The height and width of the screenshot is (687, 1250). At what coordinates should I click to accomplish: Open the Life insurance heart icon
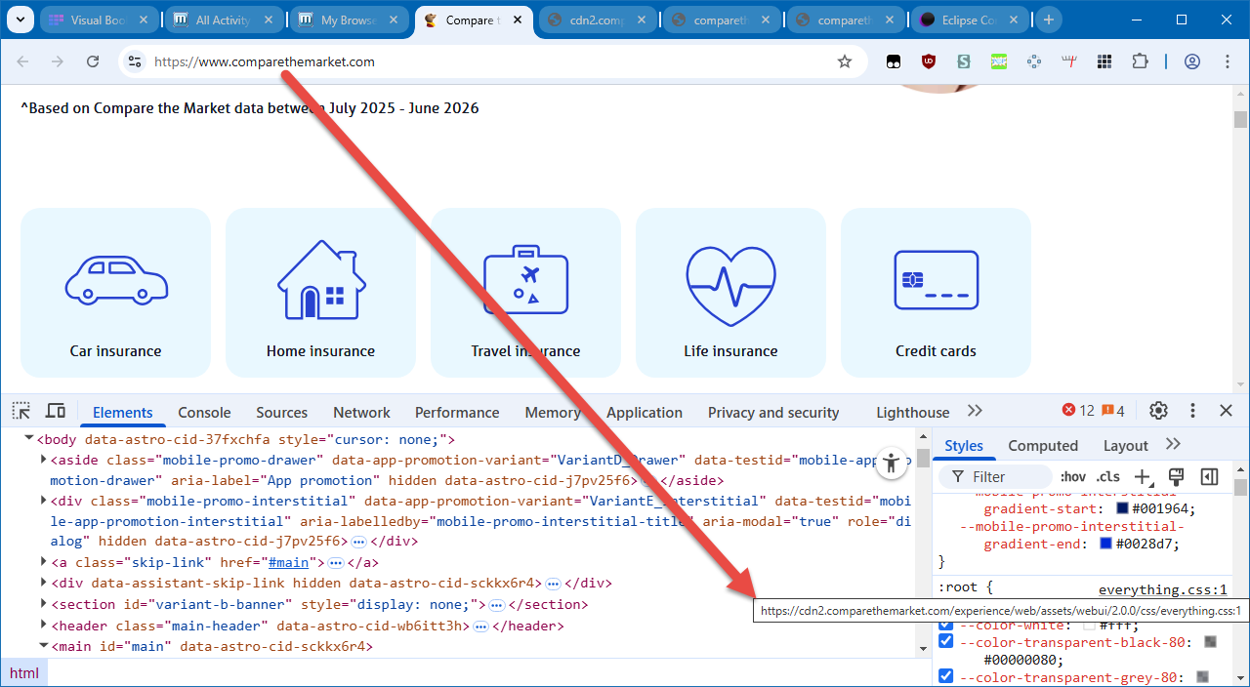[x=730, y=284]
